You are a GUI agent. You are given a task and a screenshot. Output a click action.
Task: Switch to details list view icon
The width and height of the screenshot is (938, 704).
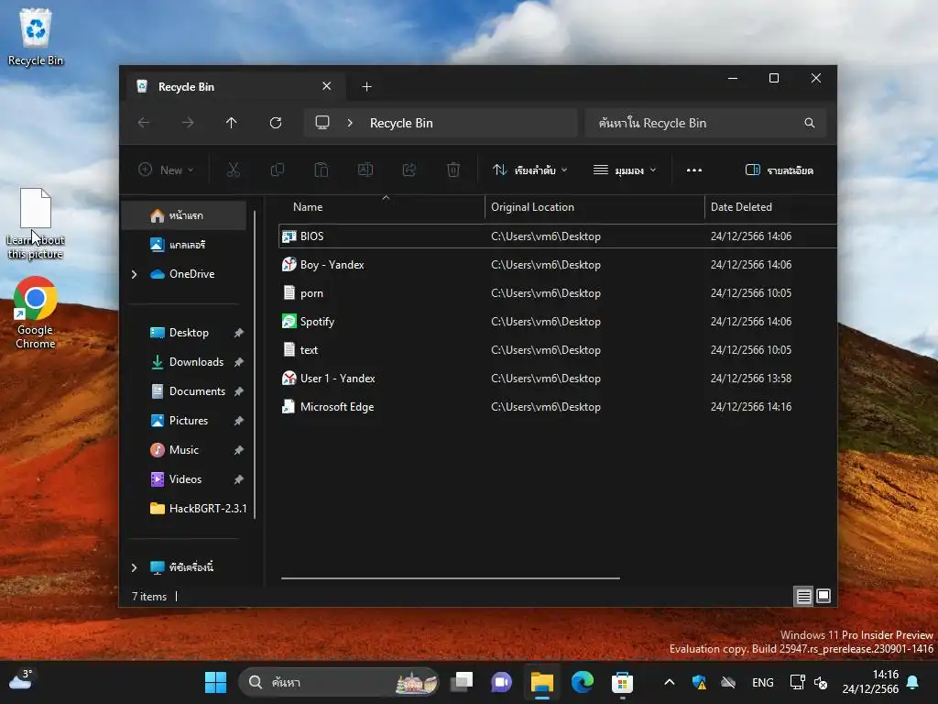(803, 596)
